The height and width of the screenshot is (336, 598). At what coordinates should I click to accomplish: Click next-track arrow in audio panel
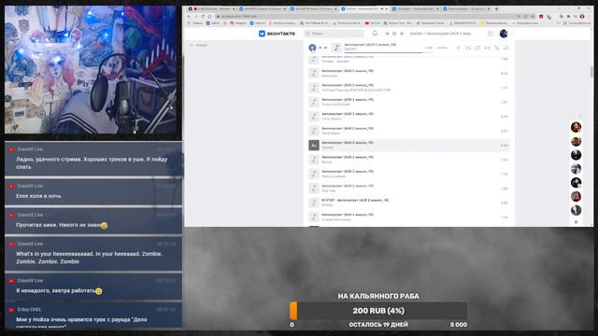pos(326,48)
